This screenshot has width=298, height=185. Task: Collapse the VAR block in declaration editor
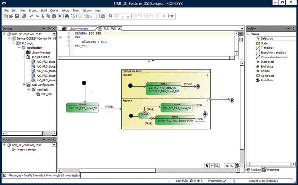60,37
